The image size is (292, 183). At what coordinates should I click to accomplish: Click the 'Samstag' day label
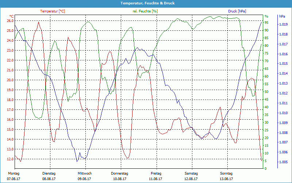tap(191, 173)
